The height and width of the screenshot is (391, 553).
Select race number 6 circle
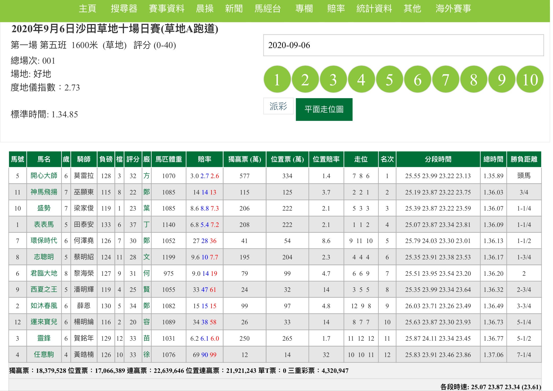tap(418, 79)
